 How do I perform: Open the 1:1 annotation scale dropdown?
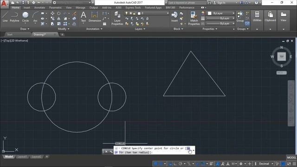click(234, 164)
